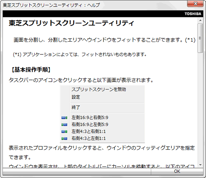The image size is (206, 178).
Task: Click the TOSHIBA logo in header
Action: pyautogui.click(x=193, y=14)
